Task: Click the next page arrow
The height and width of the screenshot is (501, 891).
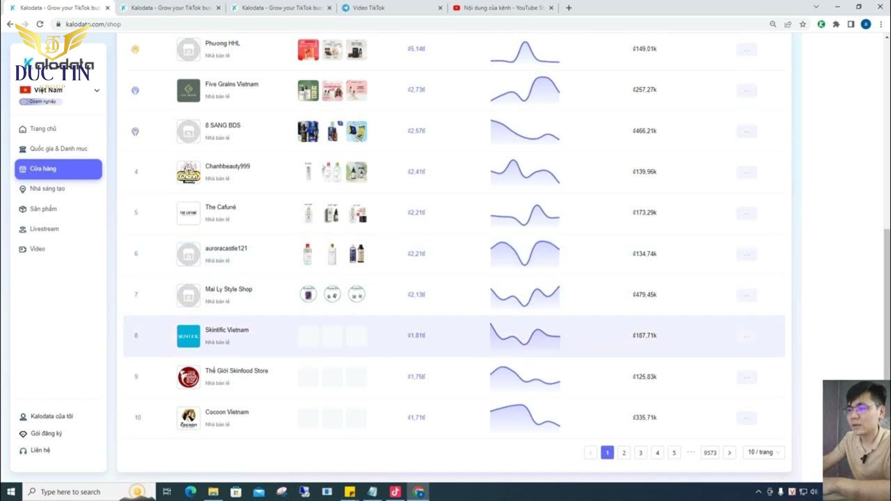Action: (x=730, y=453)
